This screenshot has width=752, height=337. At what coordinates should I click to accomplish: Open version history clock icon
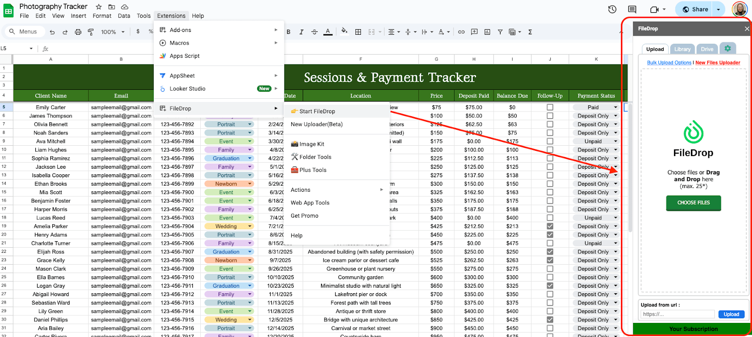612,9
